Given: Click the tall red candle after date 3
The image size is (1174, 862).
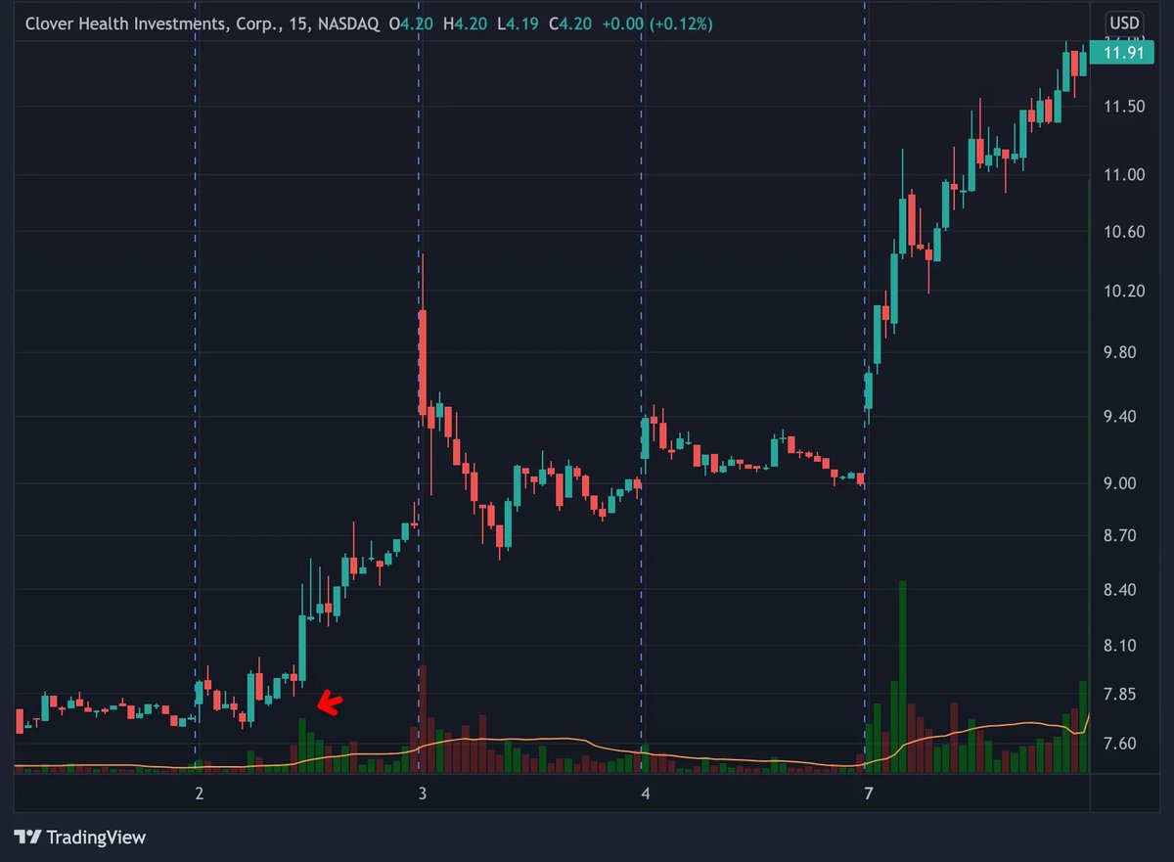Looking at the screenshot, I should 423,362.
